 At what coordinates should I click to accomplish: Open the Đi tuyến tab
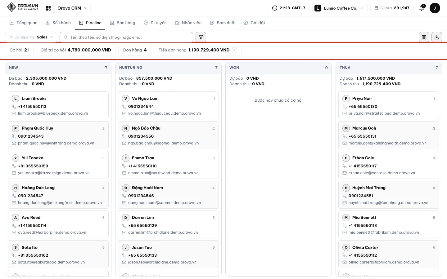[155, 23]
